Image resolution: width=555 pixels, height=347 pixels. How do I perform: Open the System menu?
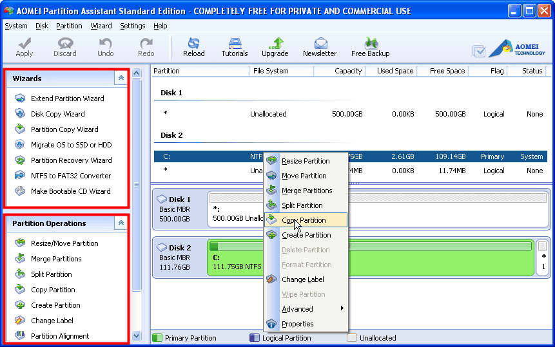point(16,26)
